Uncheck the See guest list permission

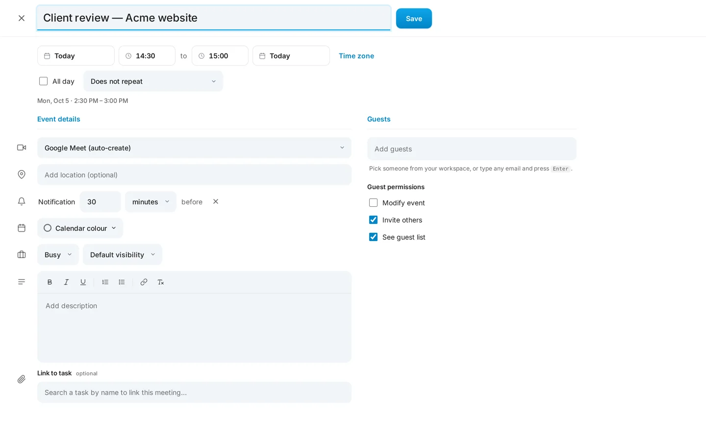(x=373, y=237)
